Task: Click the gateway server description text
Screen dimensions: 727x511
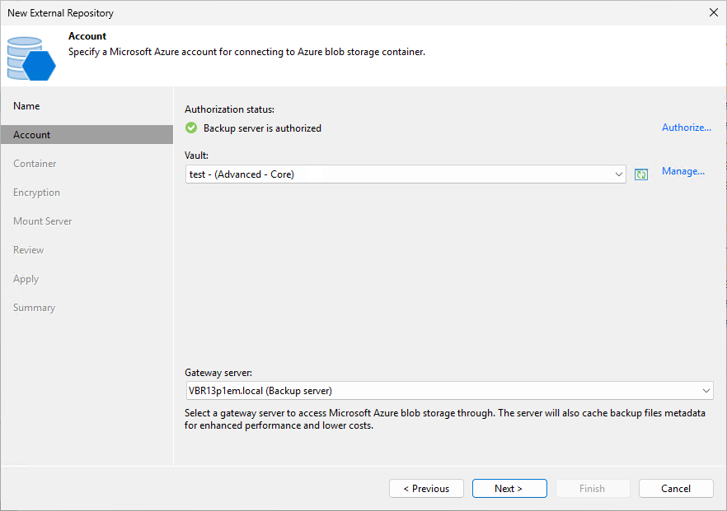Action: [x=444, y=419]
